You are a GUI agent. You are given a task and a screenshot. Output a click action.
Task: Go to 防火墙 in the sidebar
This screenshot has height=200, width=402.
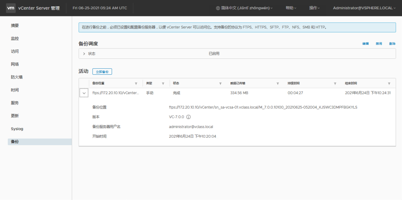[x=17, y=77]
